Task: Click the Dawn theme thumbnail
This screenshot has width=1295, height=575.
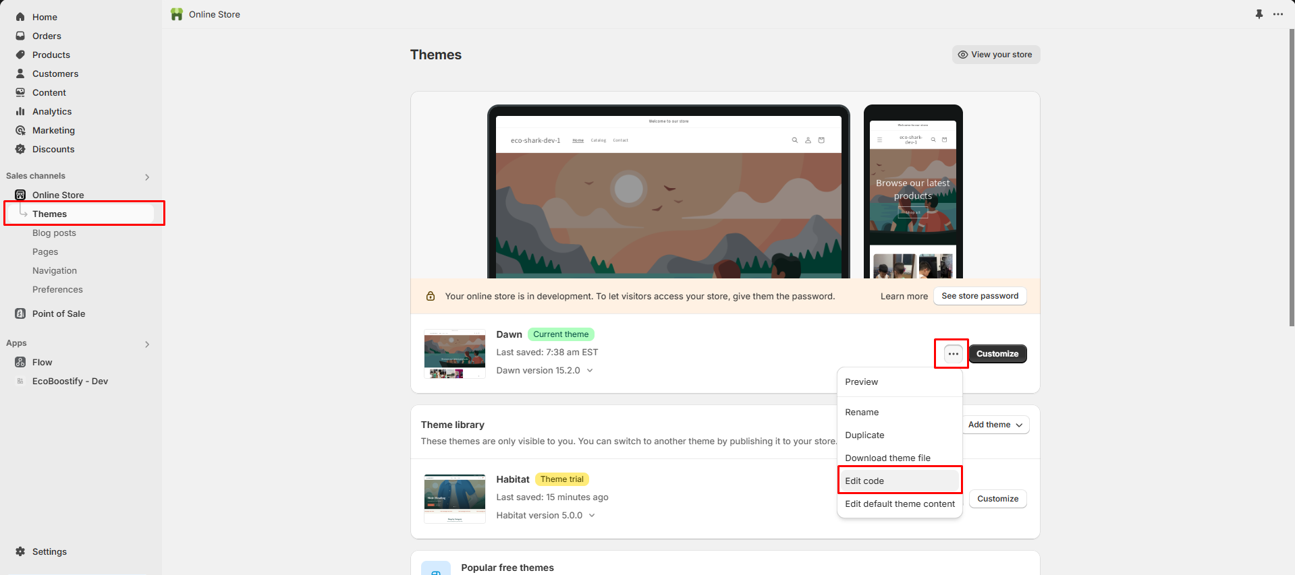Action: coord(455,354)
